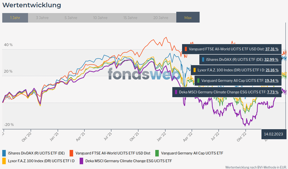Choose the "5 Jahre" period tab
The height and width of the screenshot is (169, 288).
pyautogui.click(x=71, y=18)
